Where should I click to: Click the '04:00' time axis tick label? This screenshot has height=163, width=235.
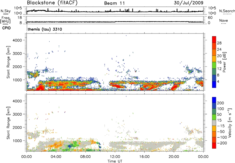point(56,157)
